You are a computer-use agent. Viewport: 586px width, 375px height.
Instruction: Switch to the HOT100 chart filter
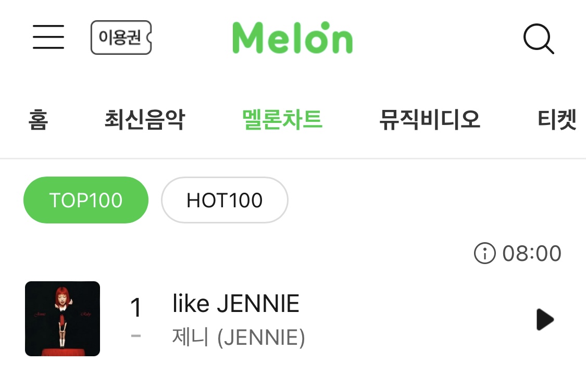(225, 200)
